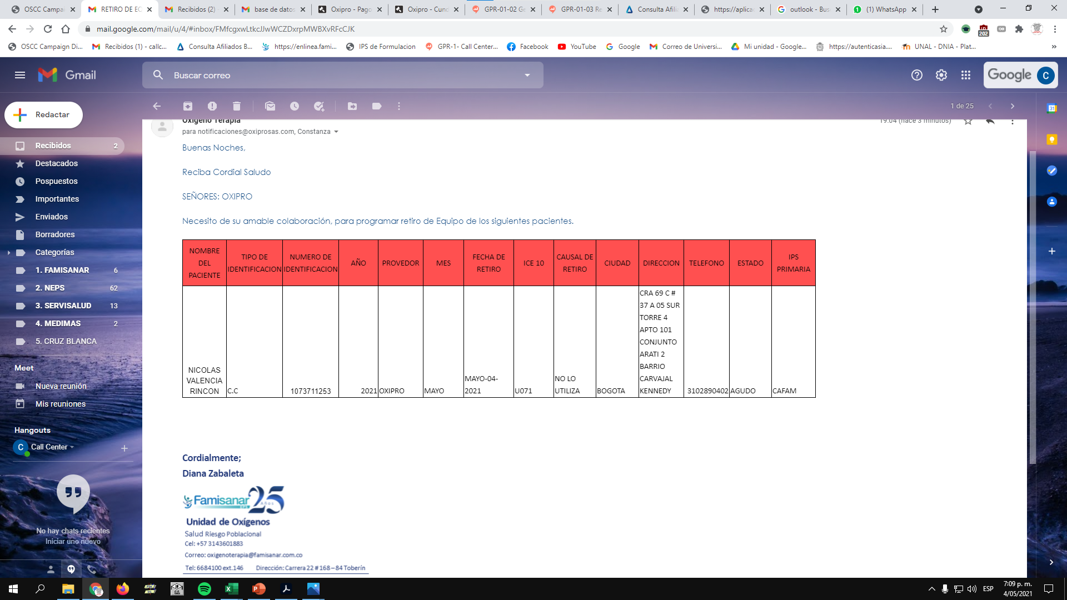Compose new email with Redactar
This screenshot has width=1067, height=600.
43,115
